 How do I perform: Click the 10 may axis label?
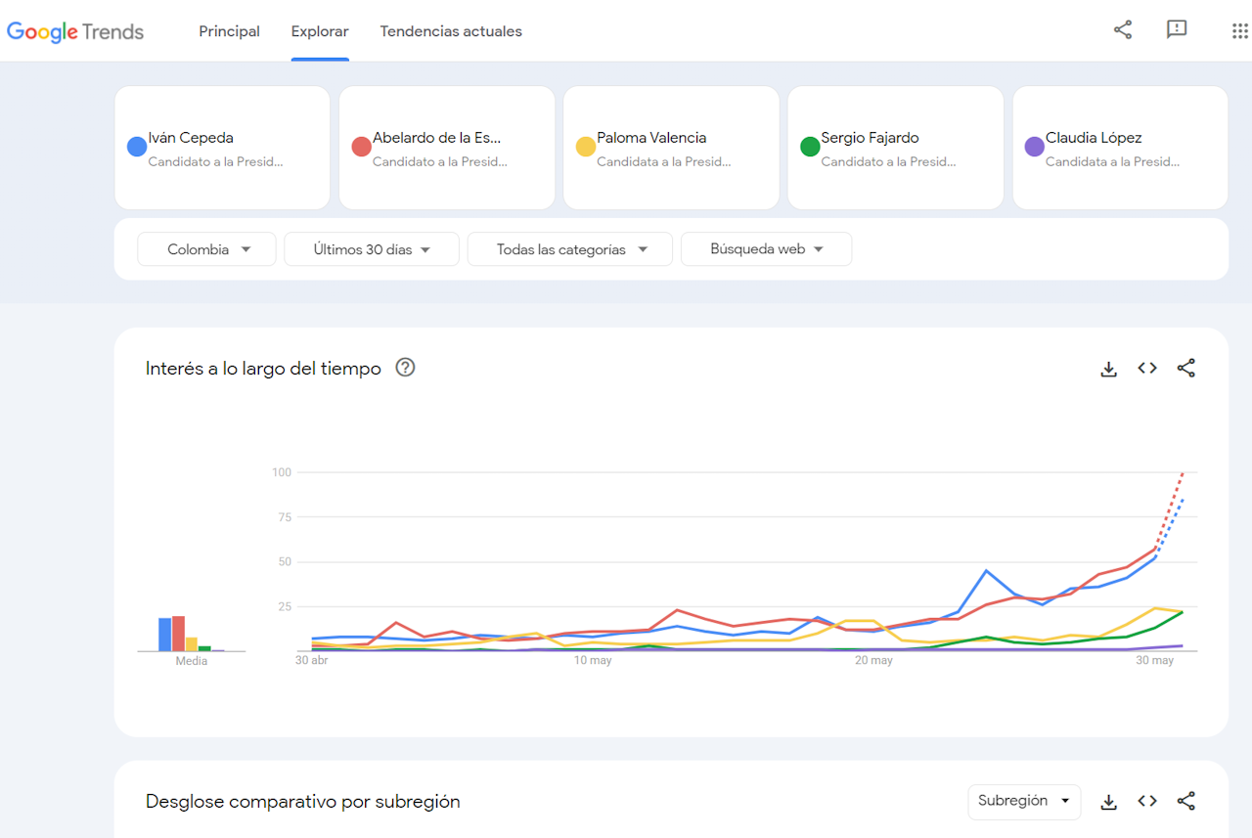pos(593,661)
